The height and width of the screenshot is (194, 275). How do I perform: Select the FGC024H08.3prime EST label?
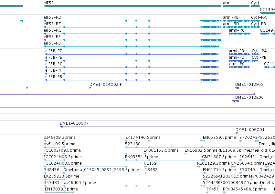(x=63, y=157)
